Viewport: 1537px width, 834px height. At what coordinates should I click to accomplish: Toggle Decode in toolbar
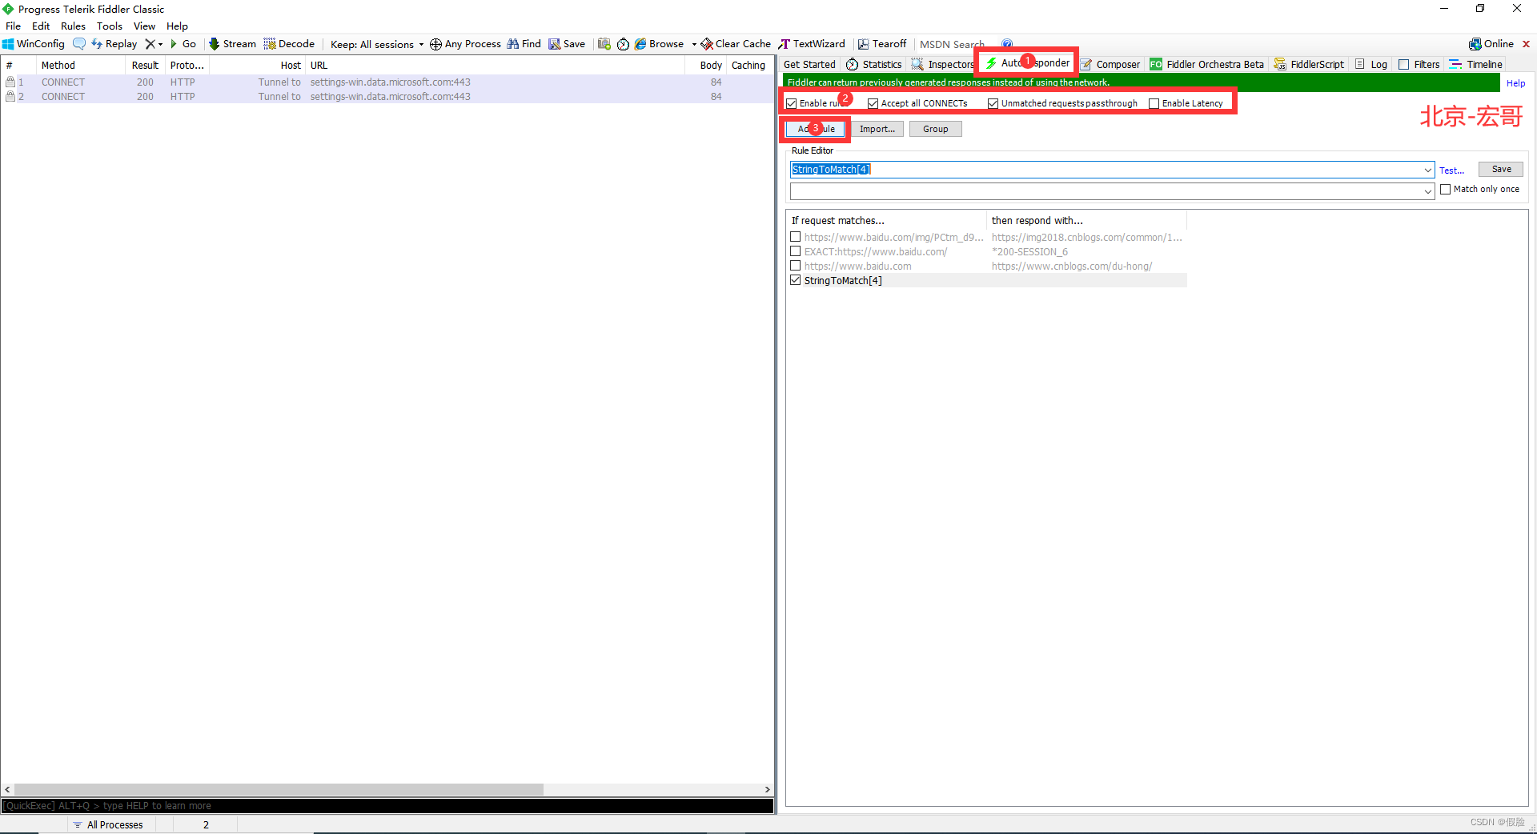[x=289, y=44]
